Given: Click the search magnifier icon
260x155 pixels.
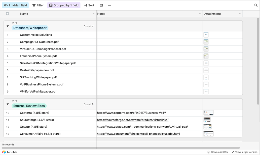Looking at the screenshot, I should pos(256,5).
